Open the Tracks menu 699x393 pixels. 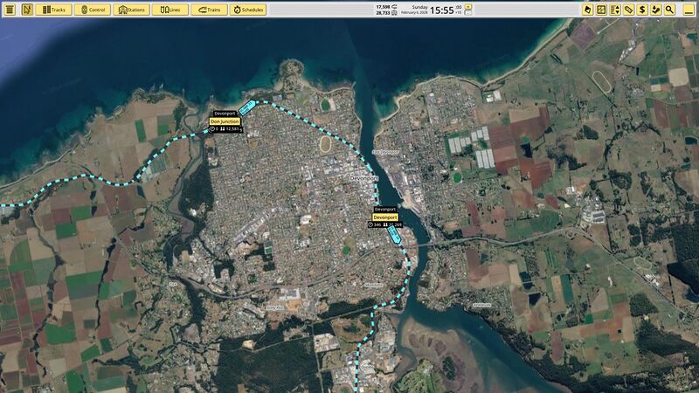pyautogui.click(x=53, y=10)
